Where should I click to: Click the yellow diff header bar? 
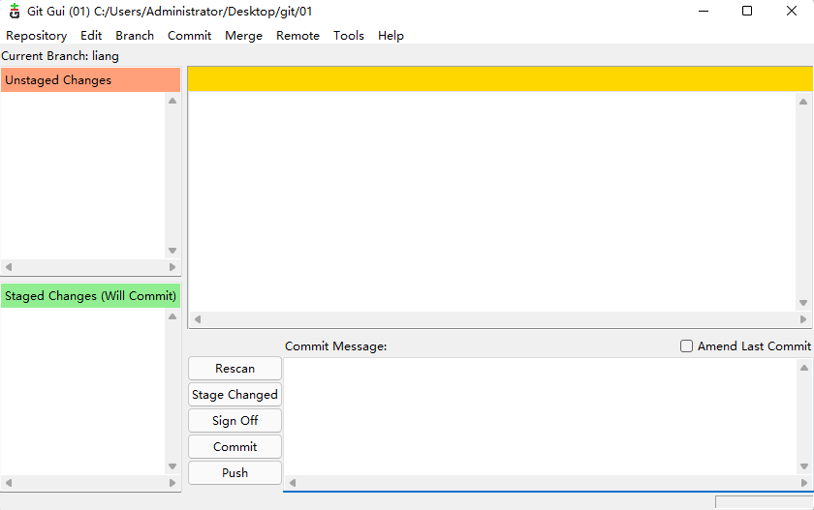(x=500, y=78)
